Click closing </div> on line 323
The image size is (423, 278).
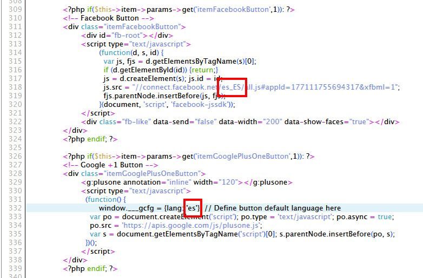tap(75, 131)
